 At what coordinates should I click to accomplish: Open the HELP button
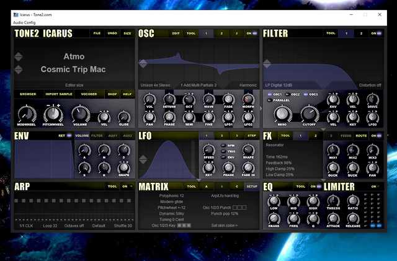127,94
